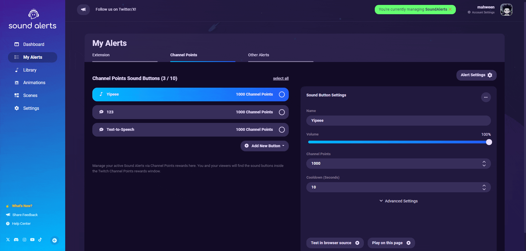The image size is (526, 251).
Task: Select the Text-to-Speech sound button row
Action: click(190, 130)
